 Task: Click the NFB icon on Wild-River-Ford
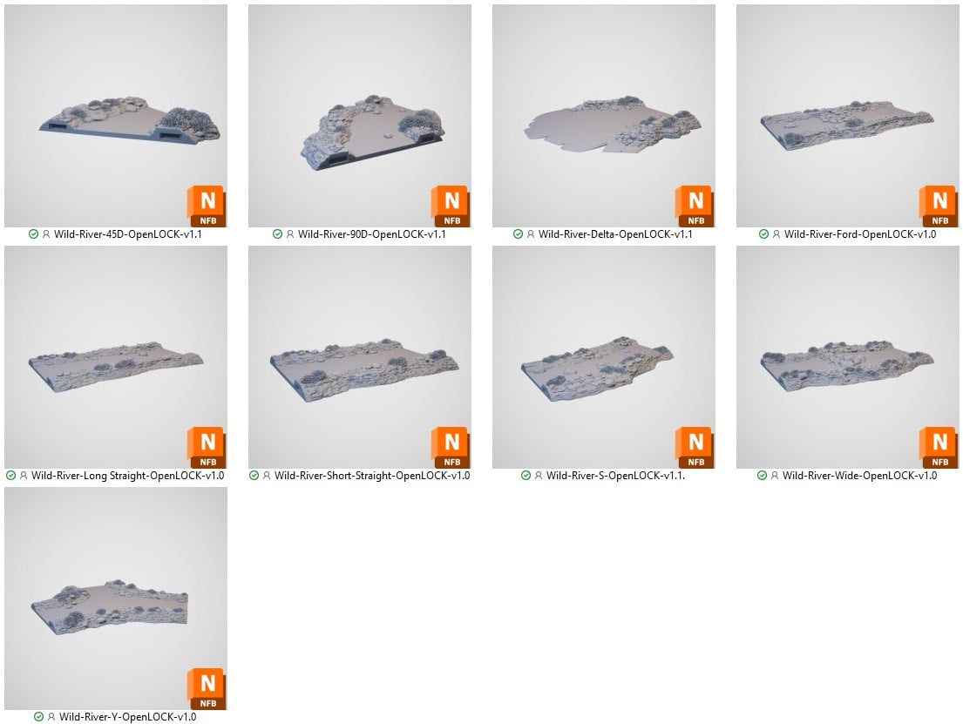tap(939, 206)
